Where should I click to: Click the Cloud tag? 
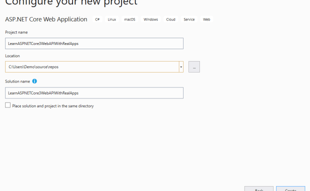(171, 20)
